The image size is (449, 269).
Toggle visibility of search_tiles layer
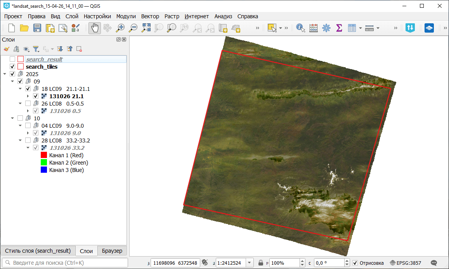click(x=12, y=67)
